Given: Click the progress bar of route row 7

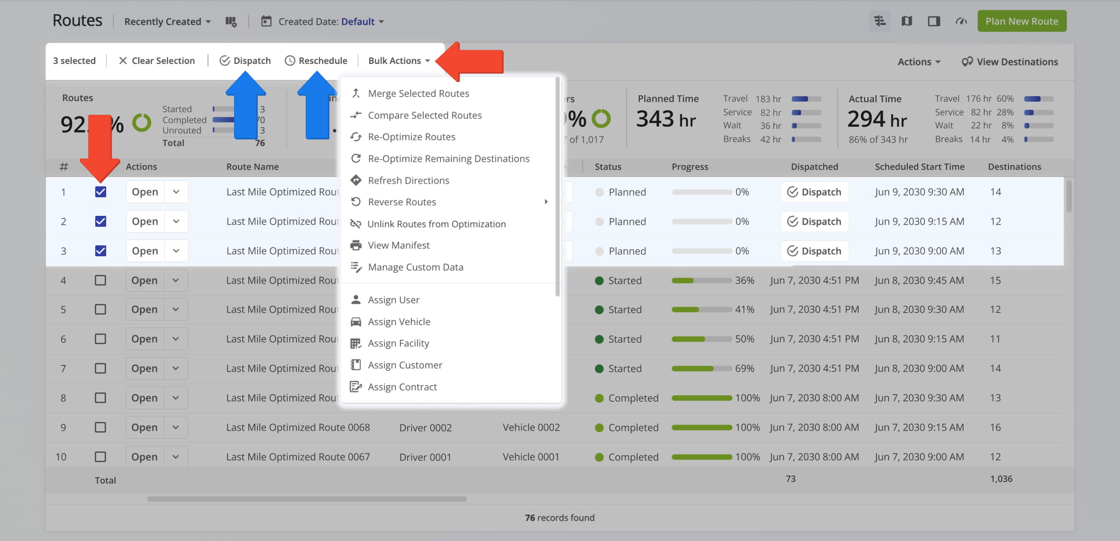Looking at the screenshot, I should (702, 369).
